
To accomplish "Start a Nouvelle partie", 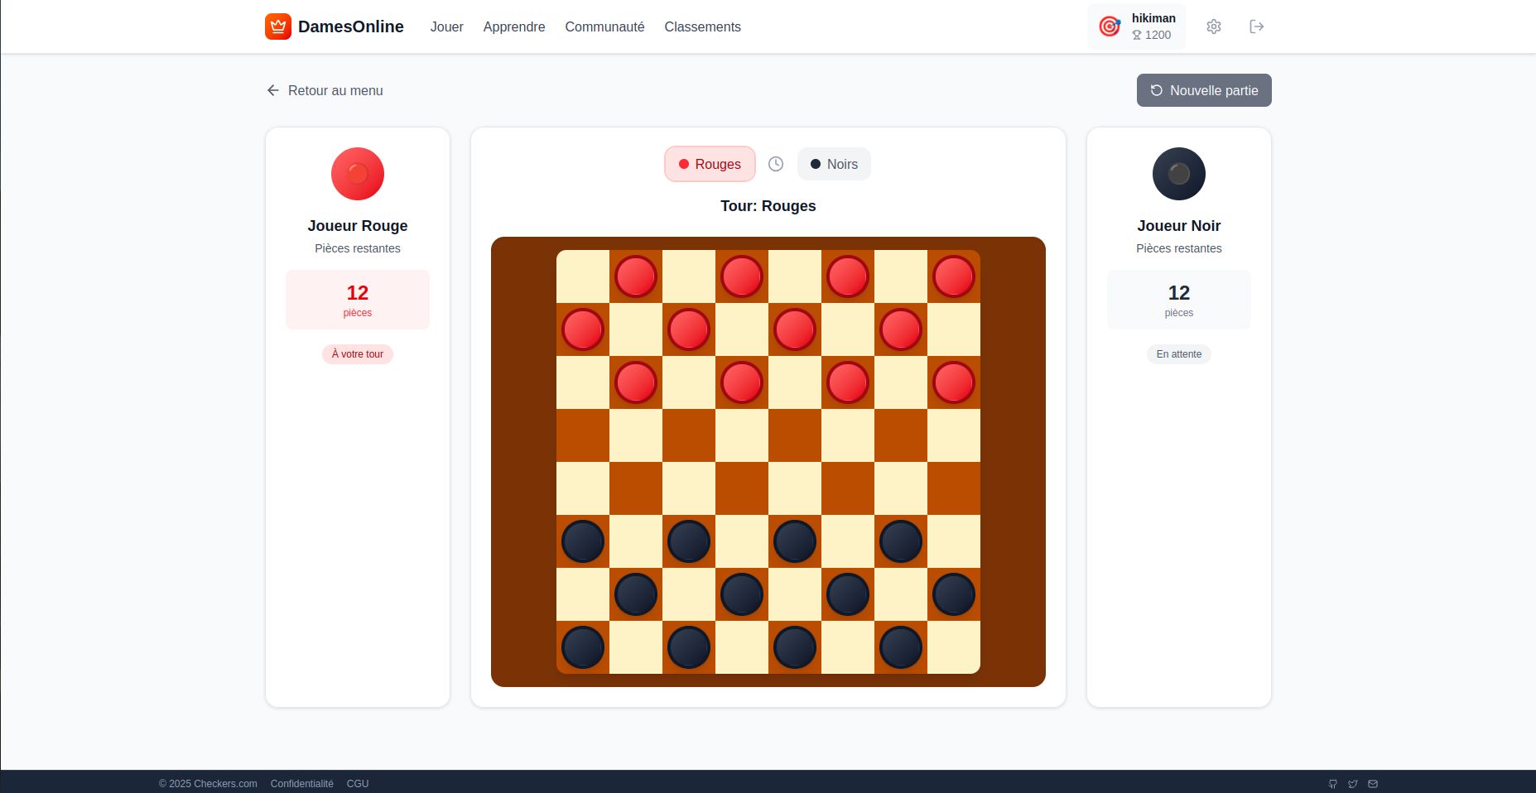I will (x=1203, y=90).
